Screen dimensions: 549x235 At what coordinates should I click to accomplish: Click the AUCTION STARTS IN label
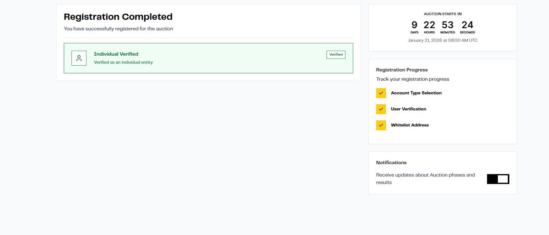(443, 14)
